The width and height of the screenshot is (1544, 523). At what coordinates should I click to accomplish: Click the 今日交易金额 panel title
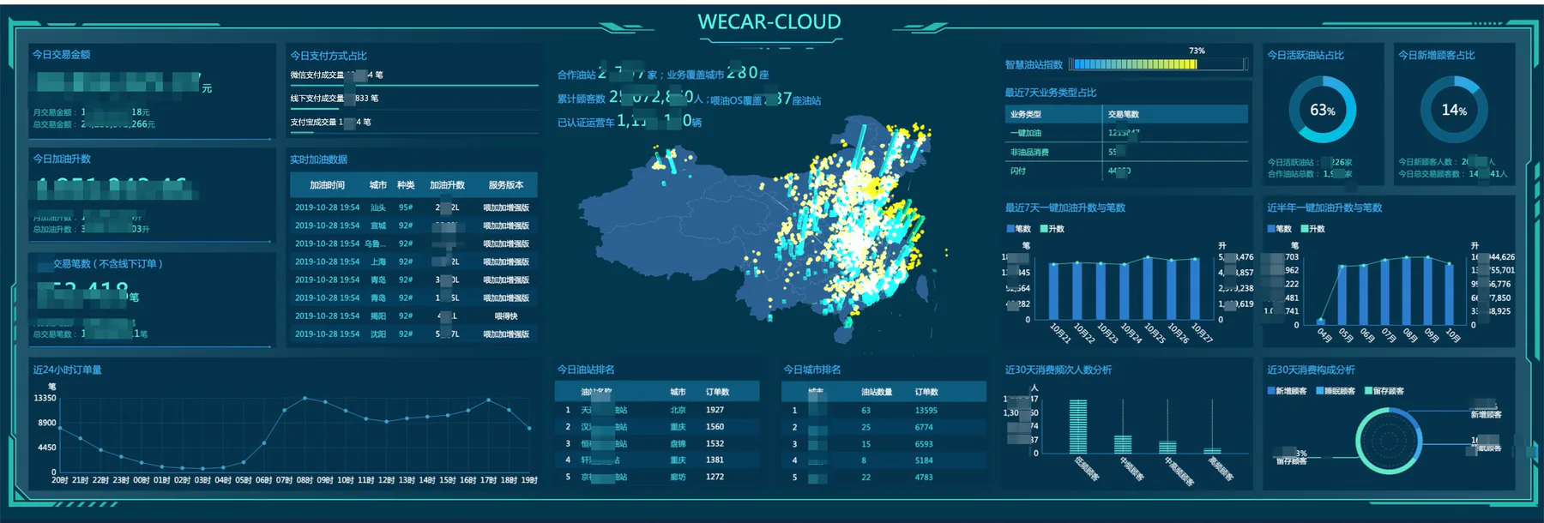tap(61, 55)
